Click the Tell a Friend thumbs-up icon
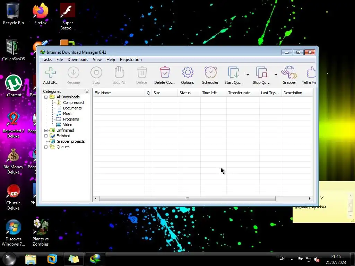Screen dimensions: 355x266 (x=311, y=72)
